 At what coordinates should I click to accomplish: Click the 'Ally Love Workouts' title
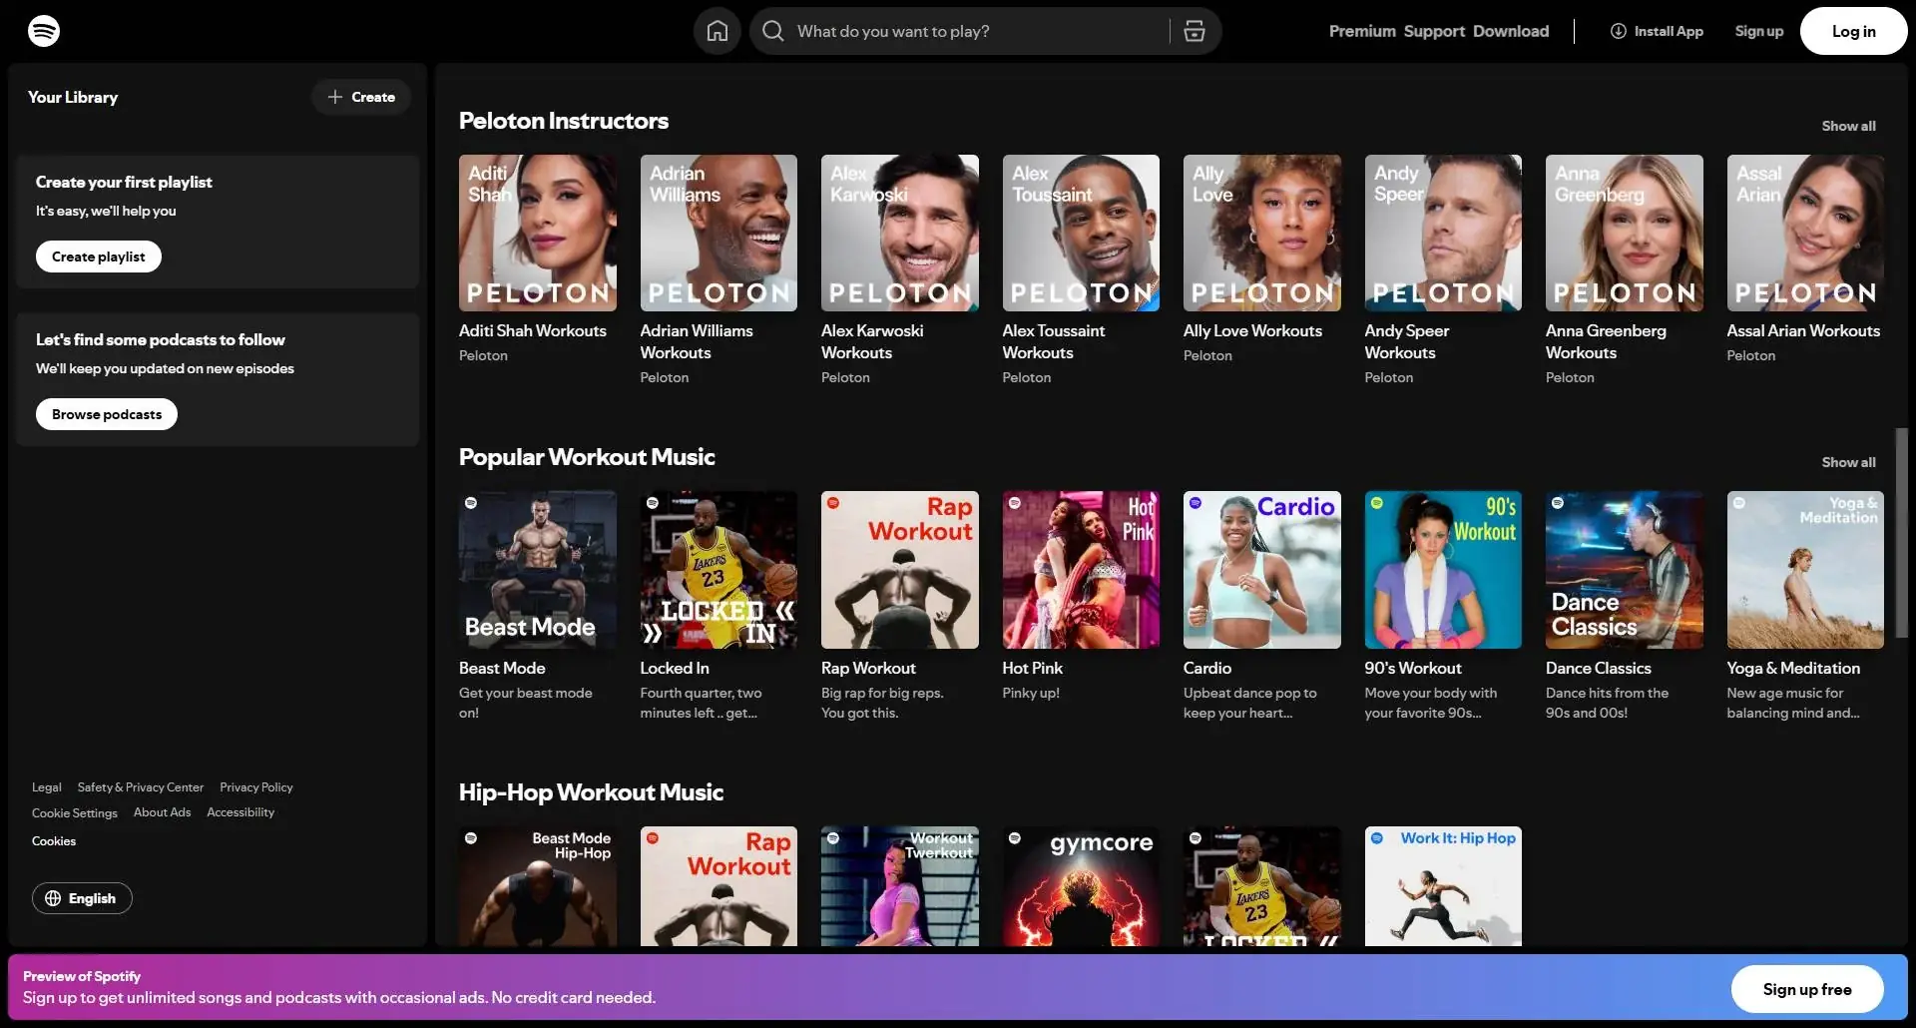(1252, 330)
